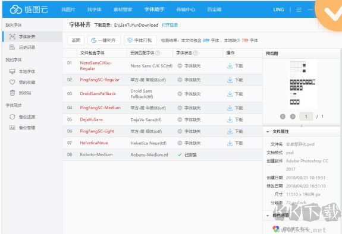This screenshot has height=234, width=342.
Task: Download the NotoSansCJKsc-Regular font
Action: click(235, 66)
